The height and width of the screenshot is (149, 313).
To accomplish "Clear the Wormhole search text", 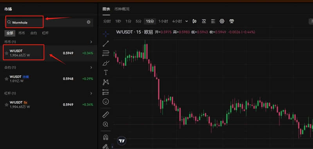I will tap(89, 22).
